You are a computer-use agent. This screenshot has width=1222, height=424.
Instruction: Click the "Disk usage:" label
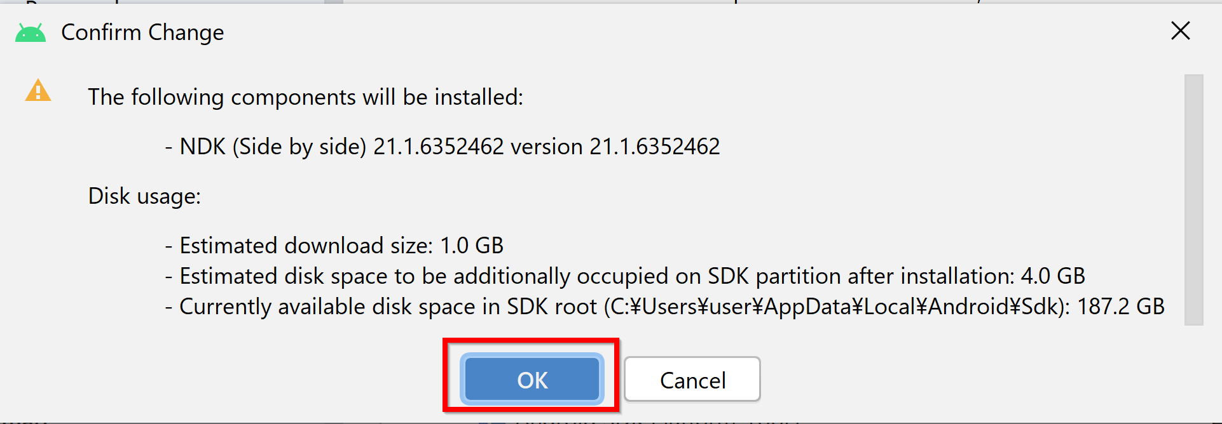pos(144,196)
